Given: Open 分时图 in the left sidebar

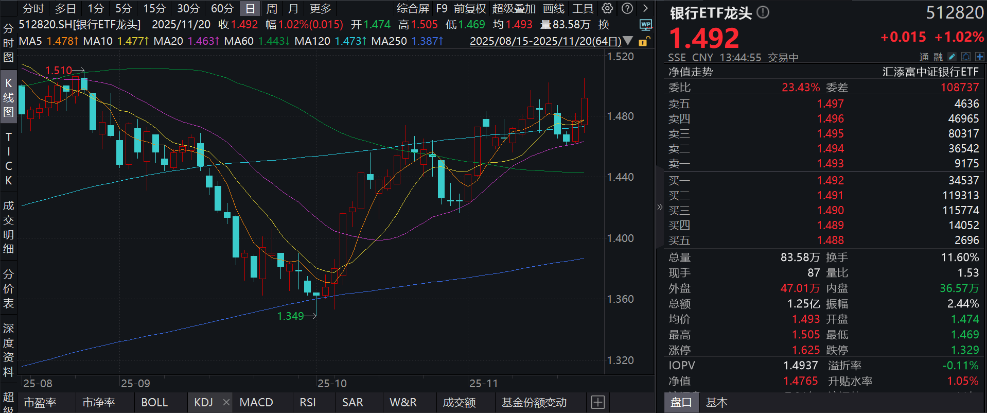Looking at the screenshot, I should pos(8,43).
